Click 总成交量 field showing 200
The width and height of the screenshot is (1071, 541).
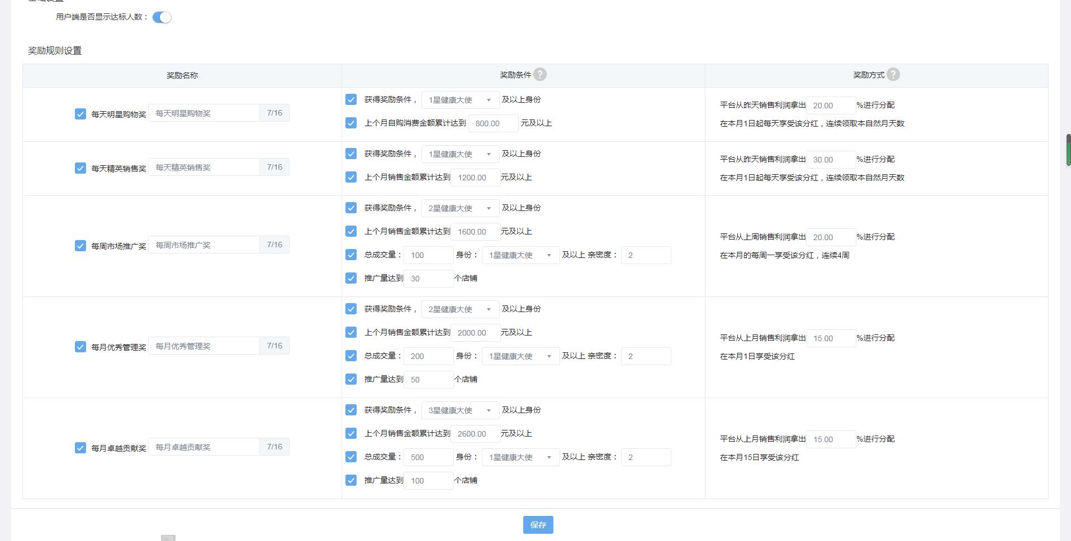pos(428,356)
